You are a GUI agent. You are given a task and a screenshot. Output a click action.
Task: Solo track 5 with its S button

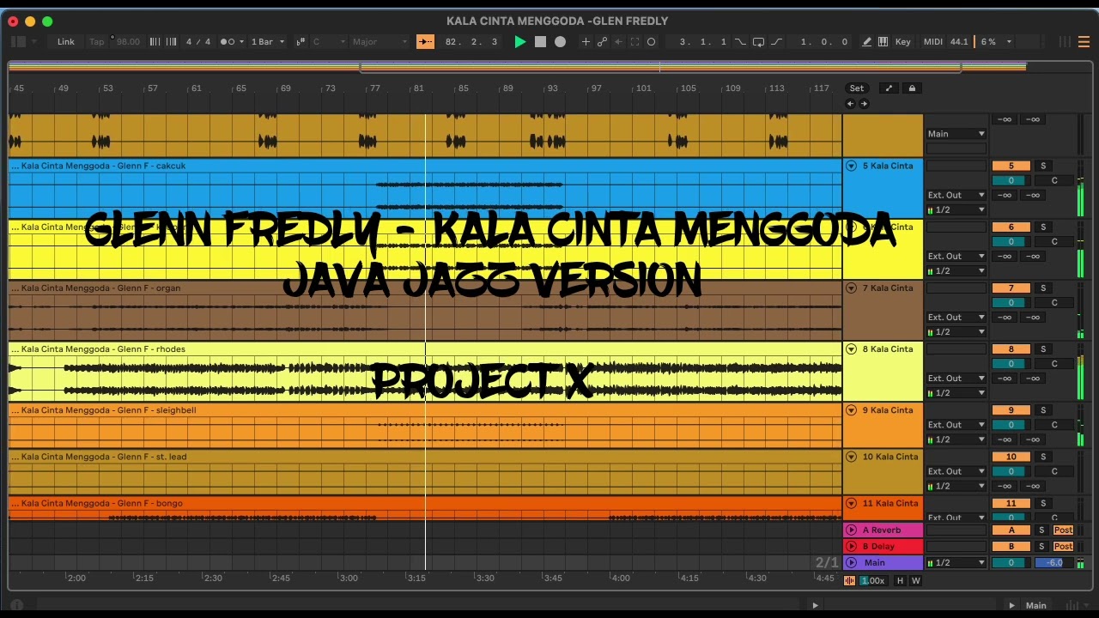click(1044, 166)
